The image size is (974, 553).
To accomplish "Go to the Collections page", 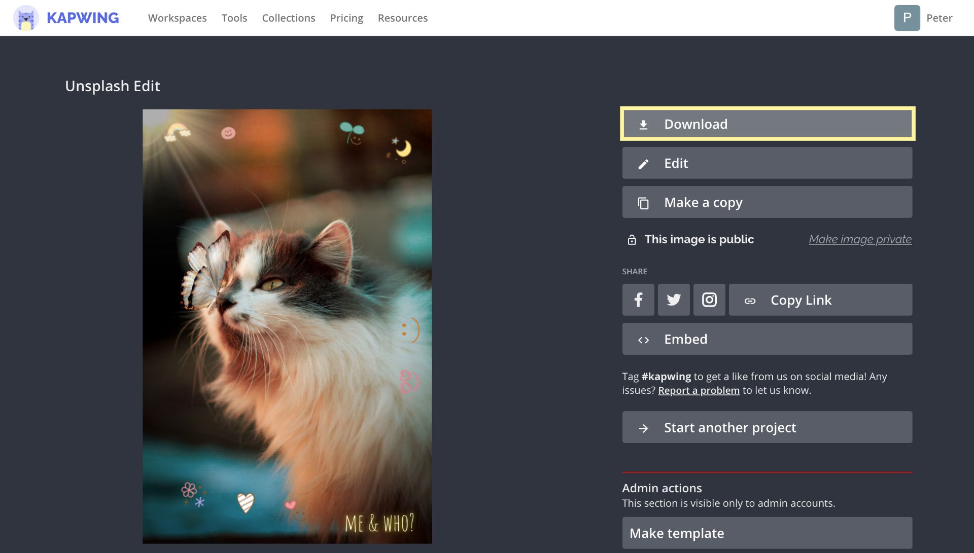I will coord(288,18).
